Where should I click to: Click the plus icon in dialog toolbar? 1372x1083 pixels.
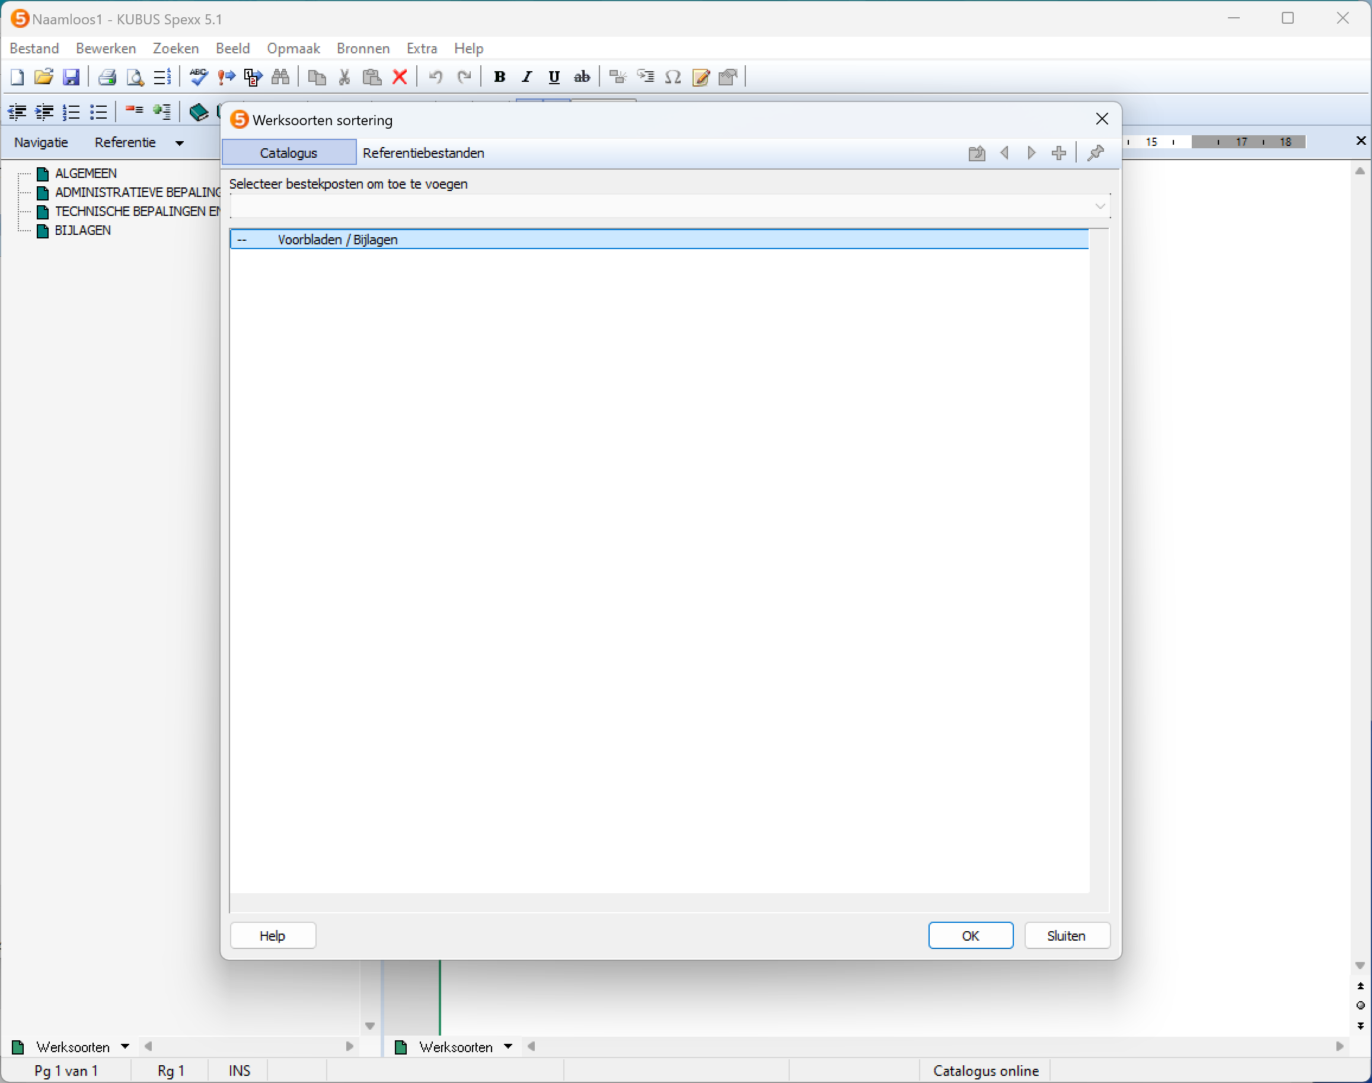click(1059, 153)
